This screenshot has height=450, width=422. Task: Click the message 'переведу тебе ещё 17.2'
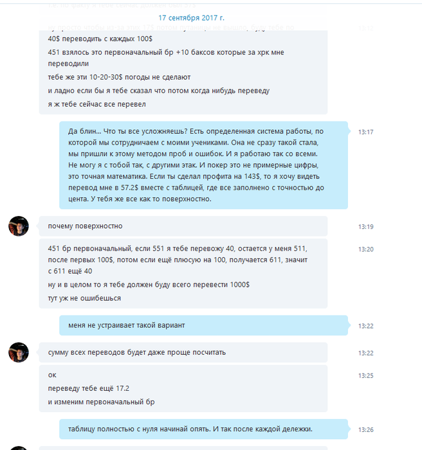pyautogui.click(x=89, y=388)
